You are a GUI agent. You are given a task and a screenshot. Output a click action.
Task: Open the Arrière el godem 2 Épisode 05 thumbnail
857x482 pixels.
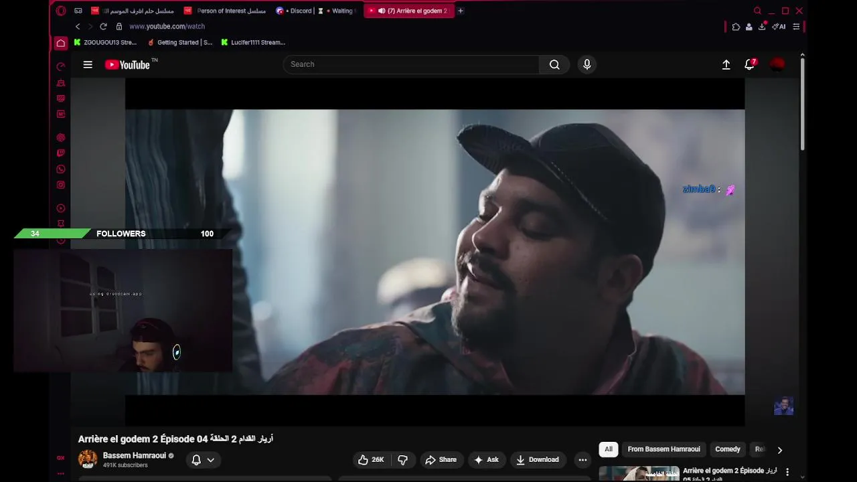coord(639,473)
